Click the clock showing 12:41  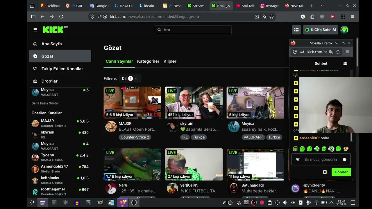[x=342, y=203]
